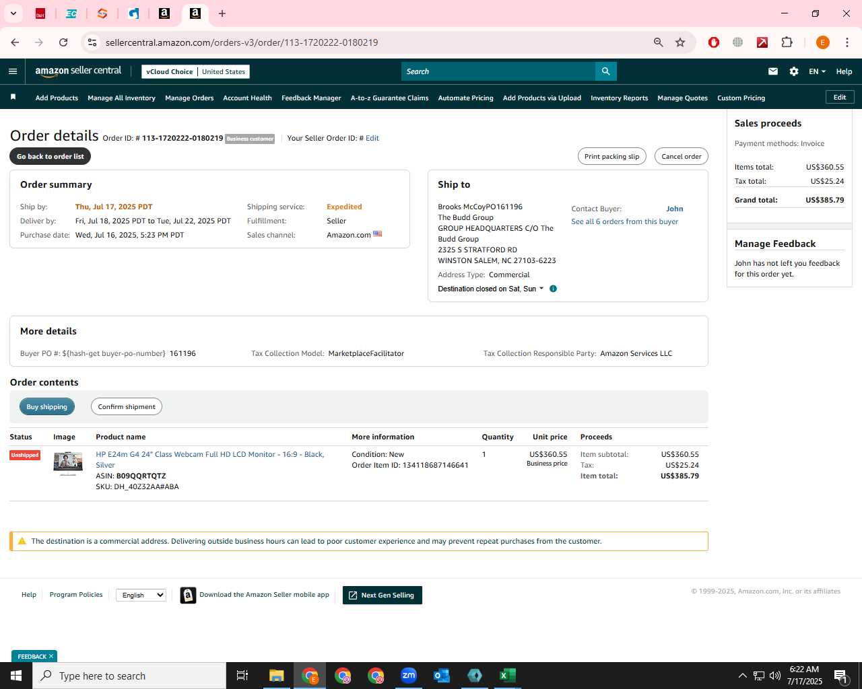
Task: Click Print packing slip button
Action: tap(612, 156)
